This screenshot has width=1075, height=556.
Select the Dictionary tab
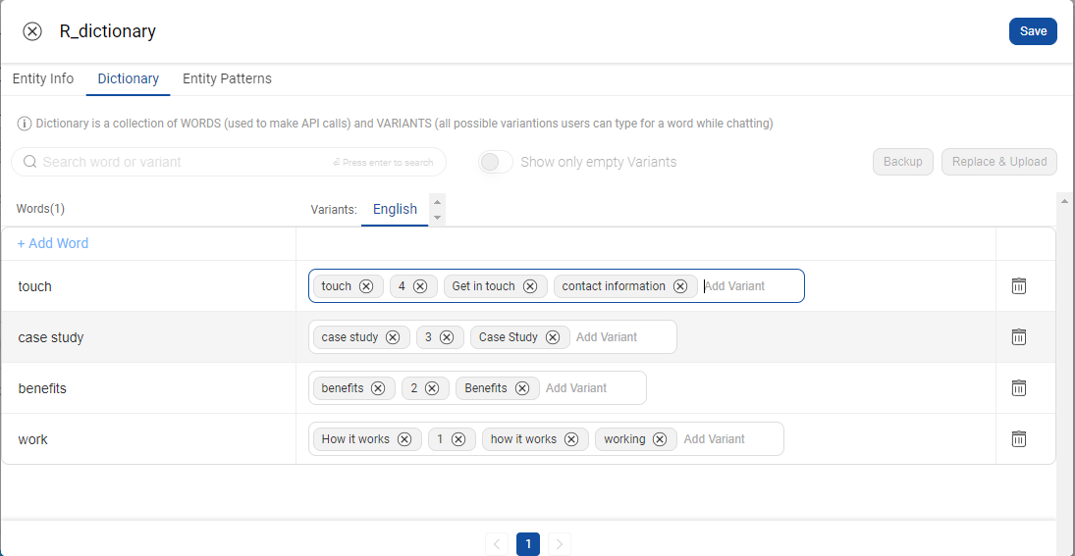(x=129, y=78)
